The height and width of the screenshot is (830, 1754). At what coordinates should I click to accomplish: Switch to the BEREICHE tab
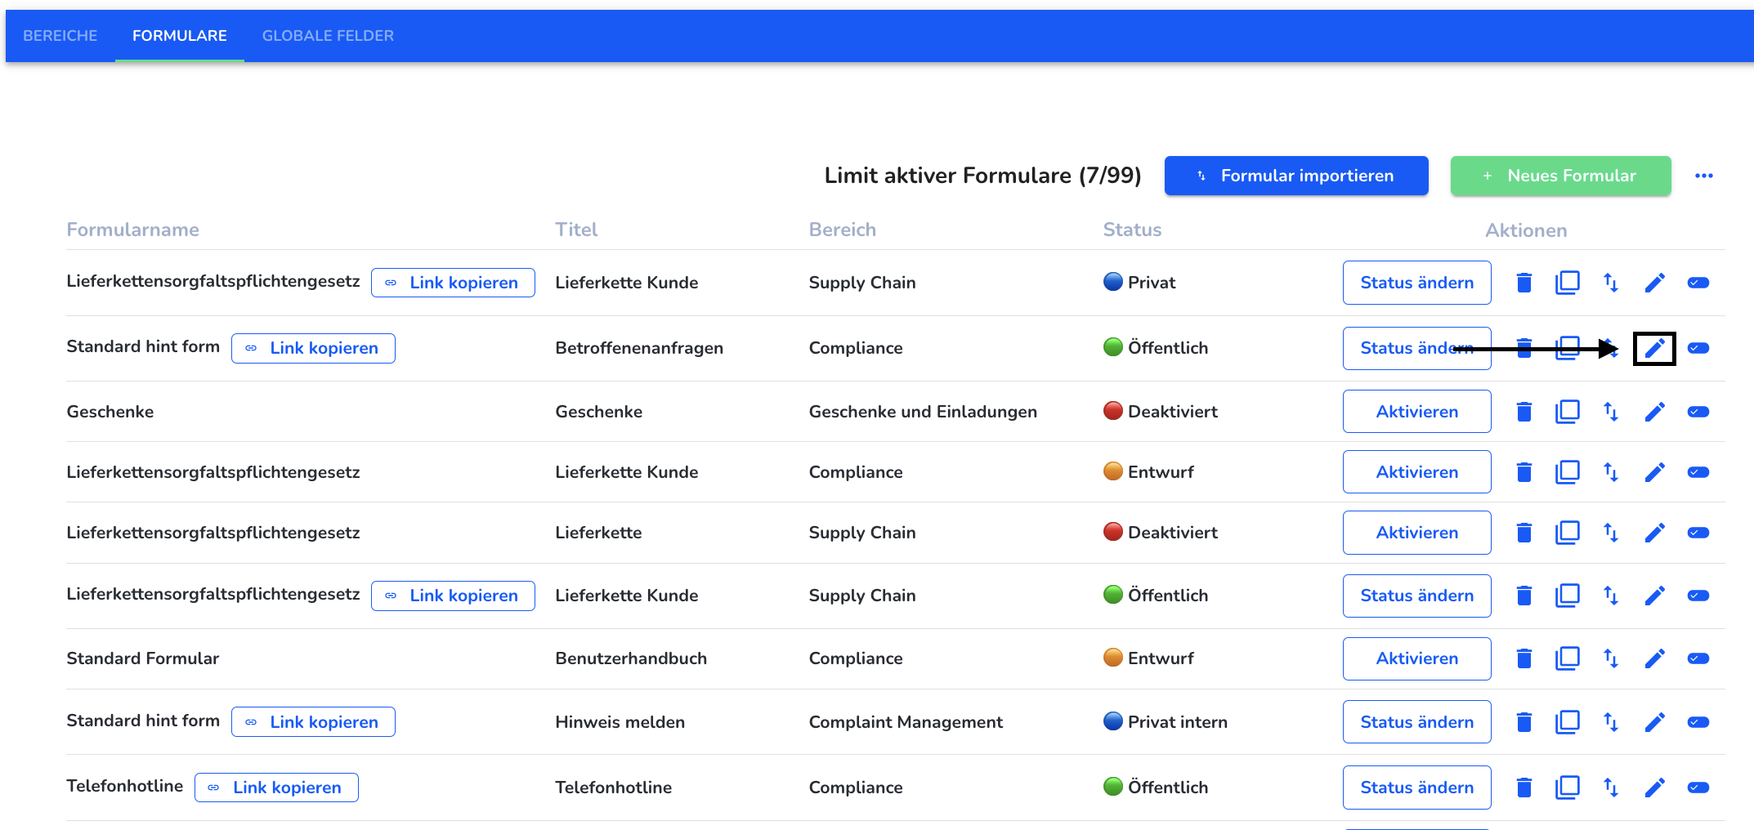click(60, 36)
